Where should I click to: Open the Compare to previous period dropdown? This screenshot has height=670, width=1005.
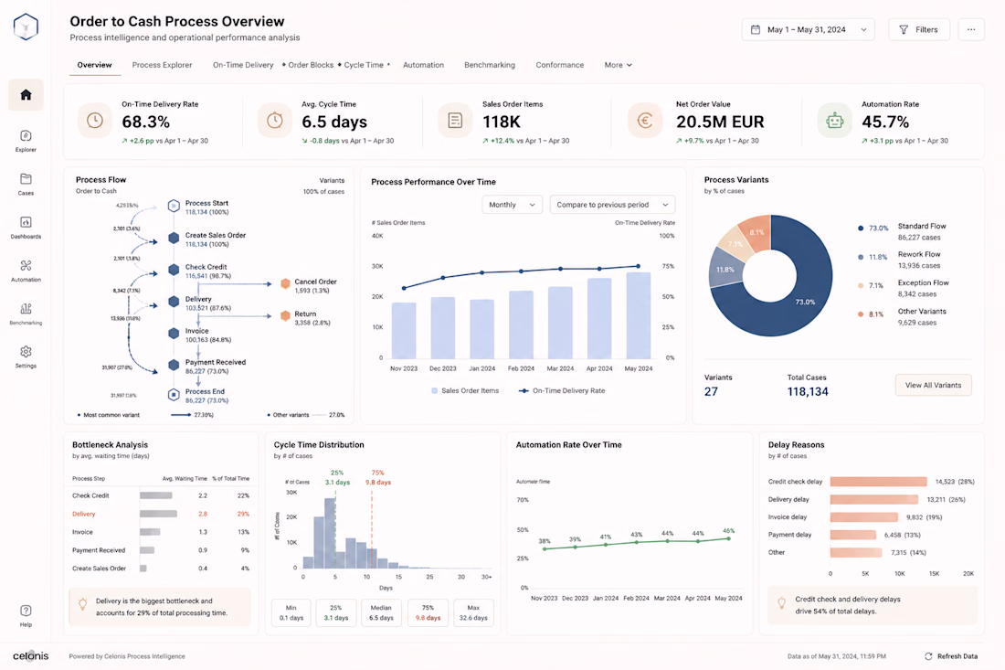[x=612, y=205]
